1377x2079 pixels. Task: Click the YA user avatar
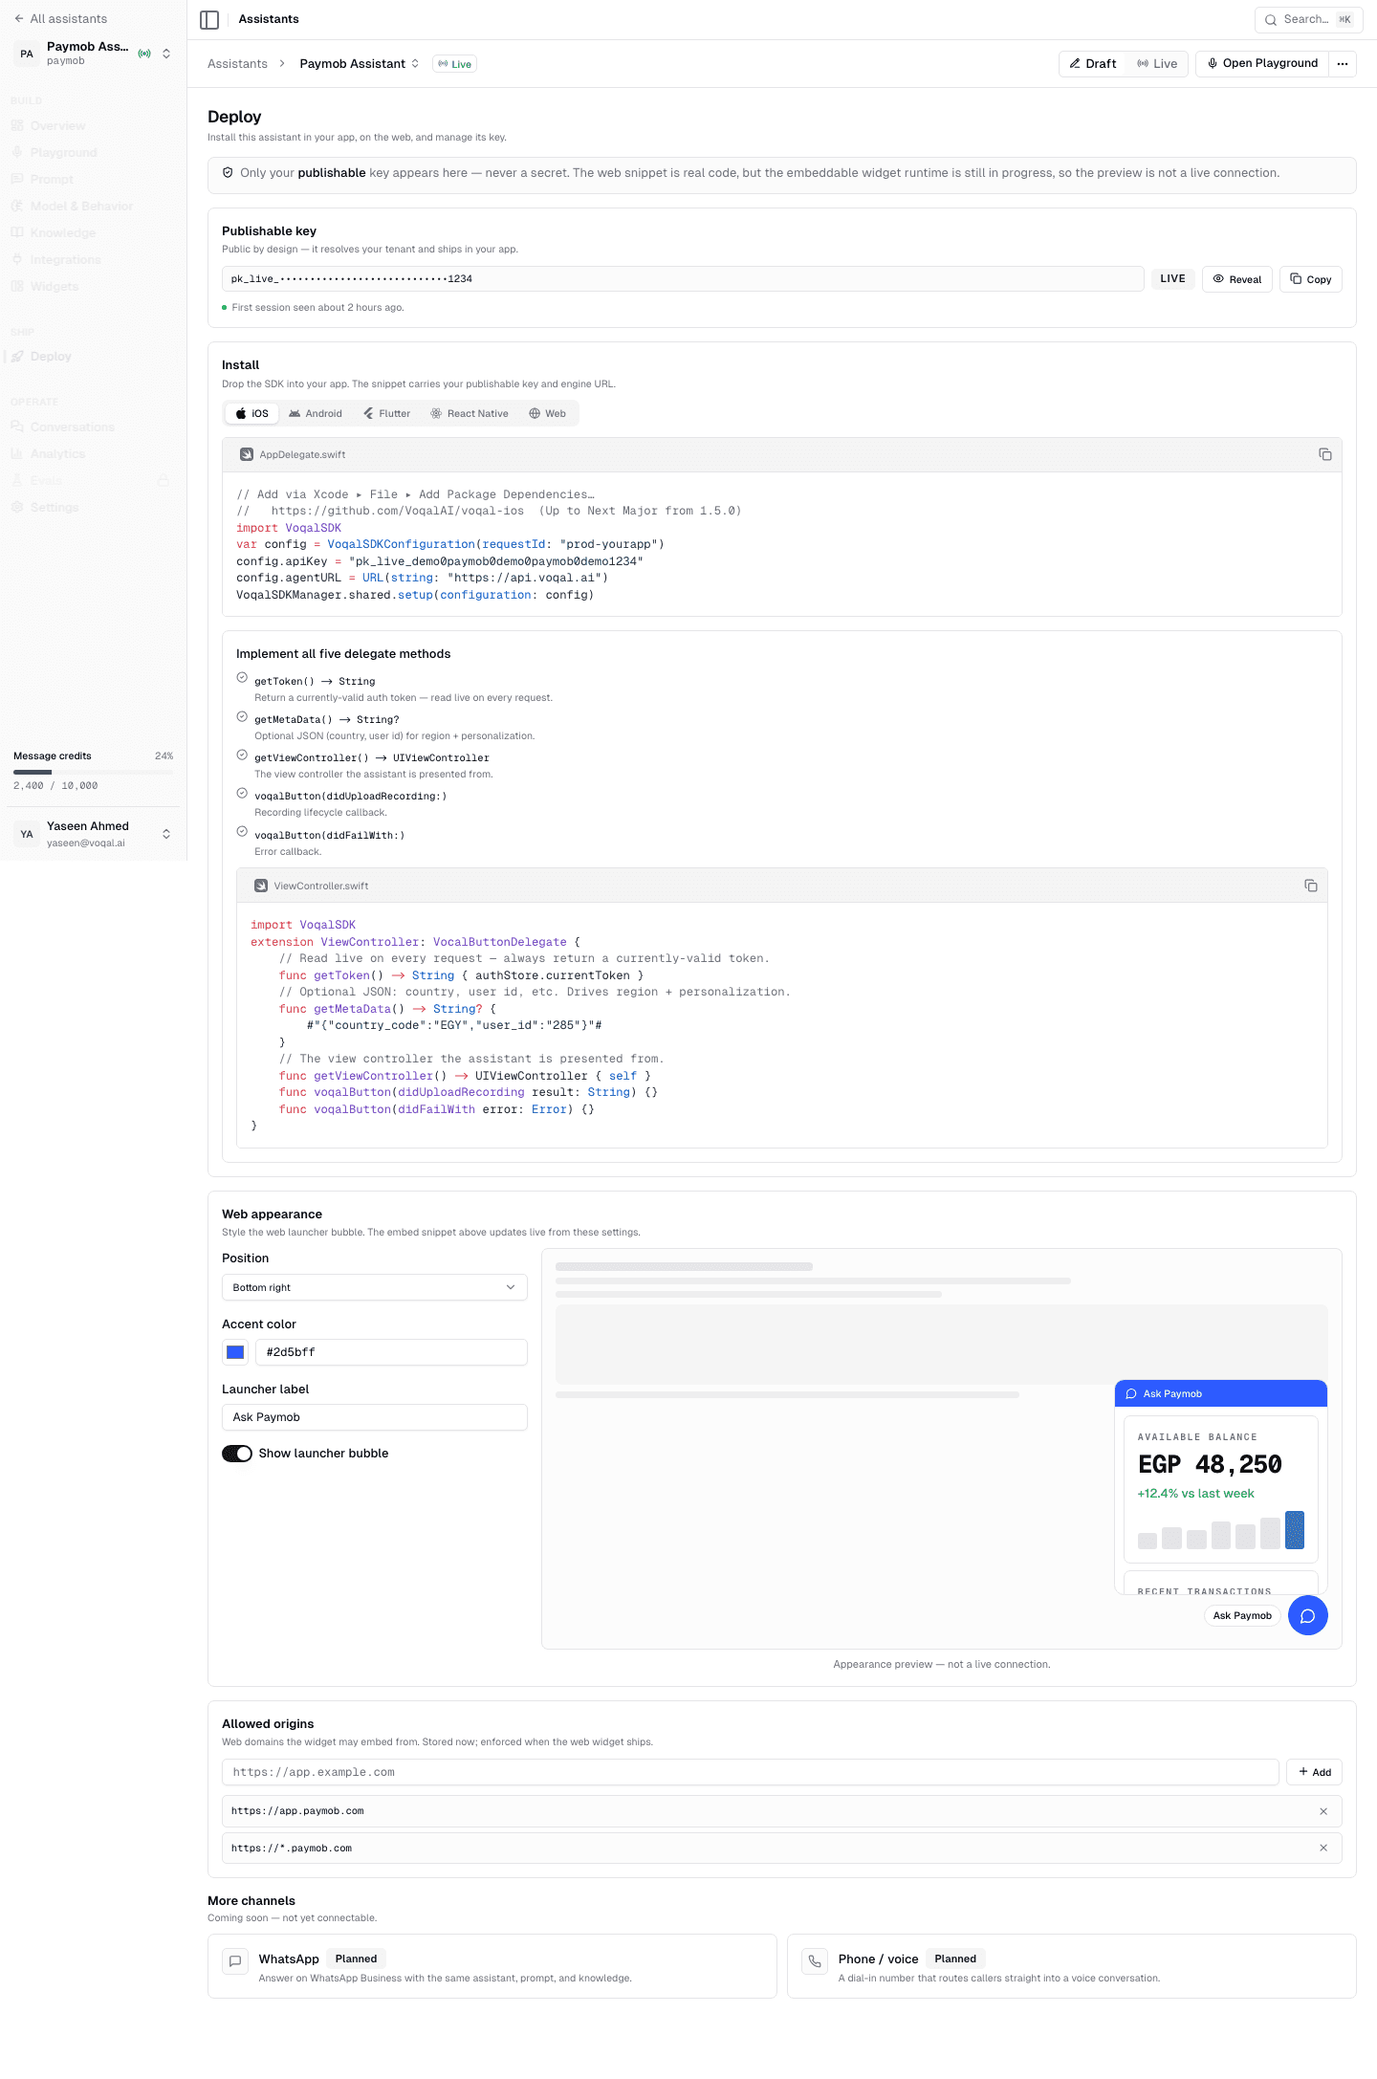27,834
